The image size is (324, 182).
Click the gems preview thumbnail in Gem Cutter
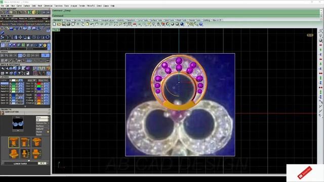click(x=18, y=123)
